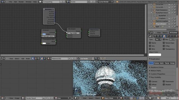Delete Scene with X button
179x100 pixels.
(94, 2)
